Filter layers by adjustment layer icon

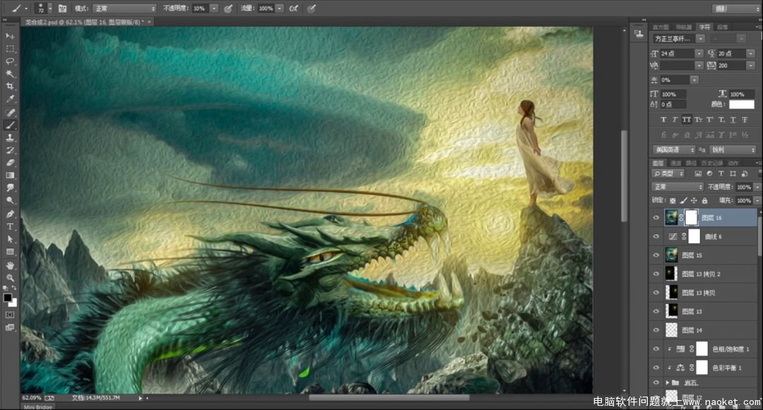(709, 174)
